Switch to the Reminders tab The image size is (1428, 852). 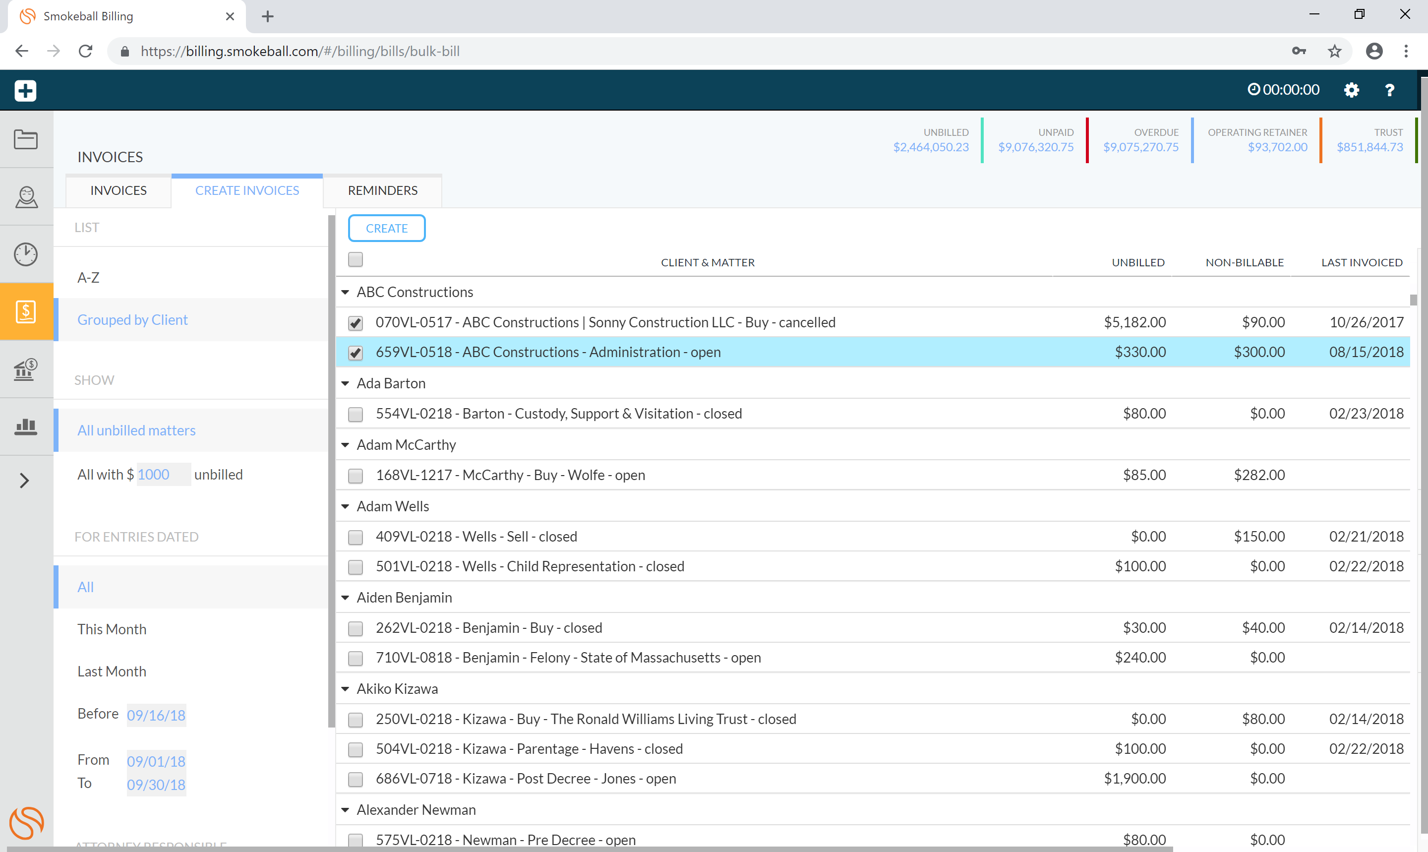tap(382, 190)
